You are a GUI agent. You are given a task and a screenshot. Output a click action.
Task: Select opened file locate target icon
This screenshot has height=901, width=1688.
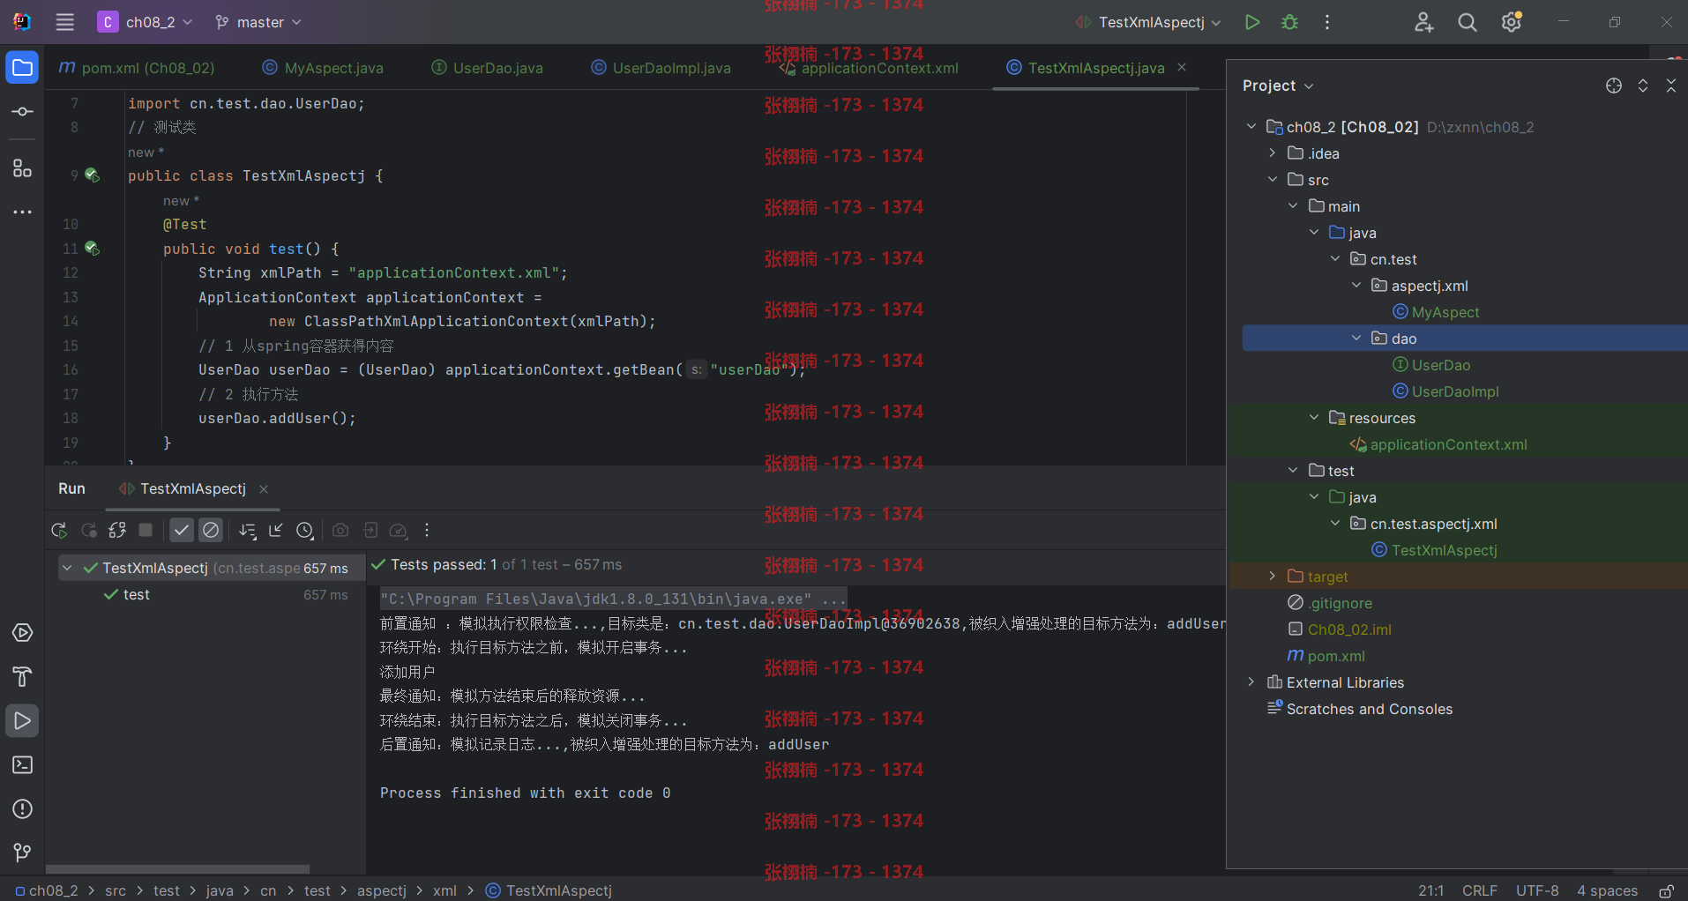(x=1614, y=86)
